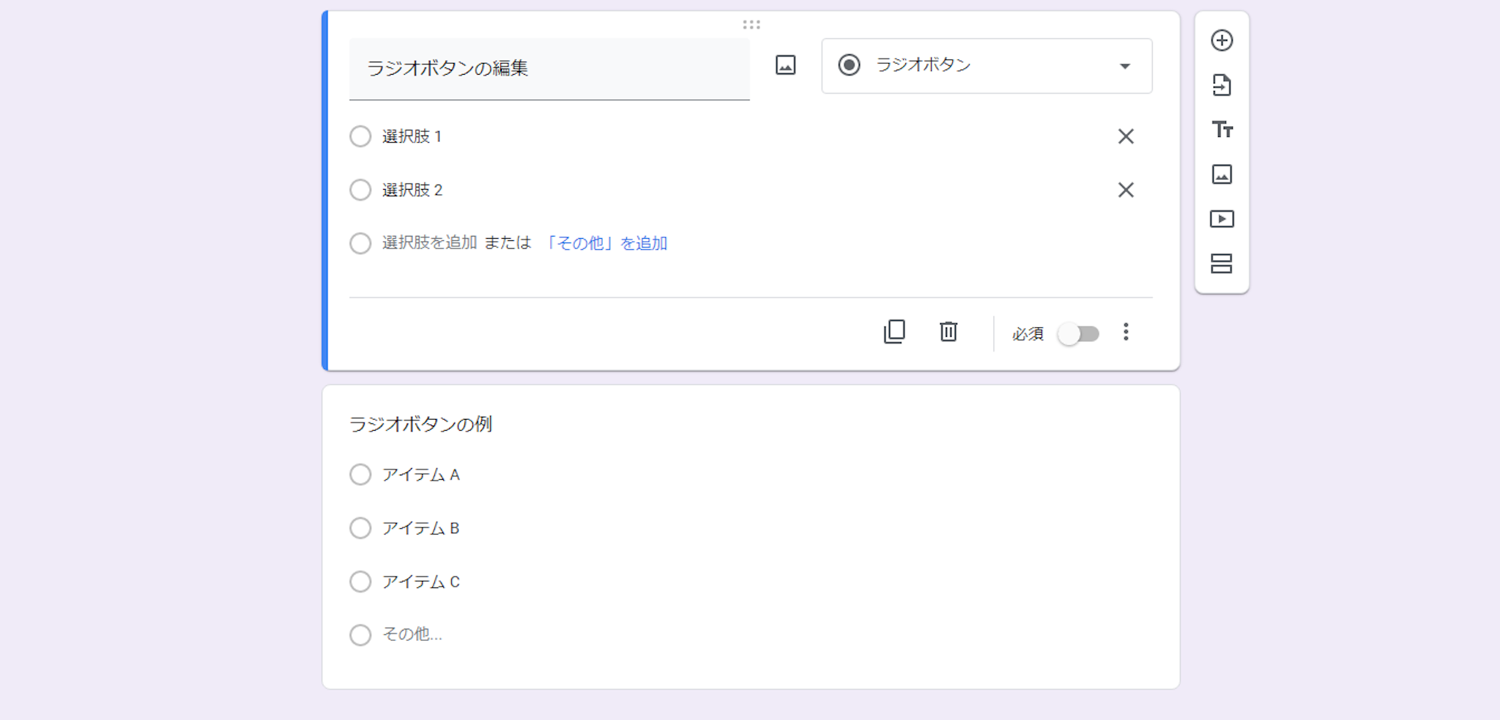
Task: Click the add question plus icon
Action: pyautogui.click(x=1222, y=40)
